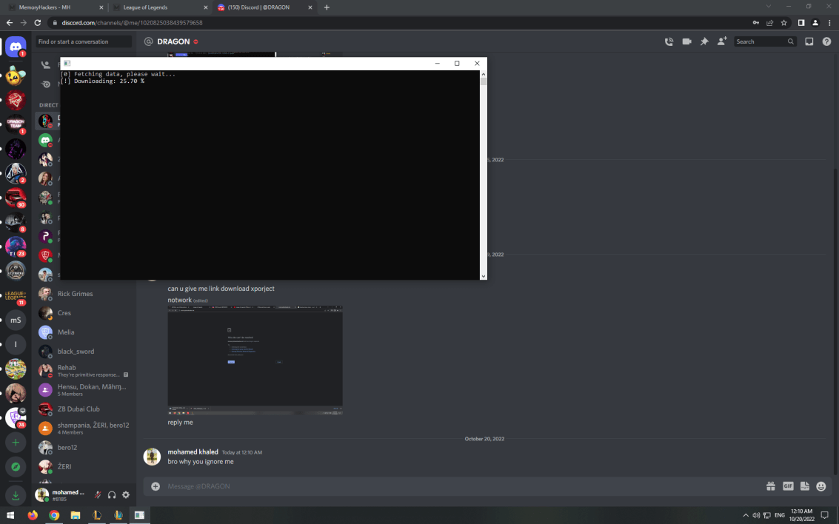Image resolution: width=839 pixels, height=524 pixels.
Task: Open pinned messages
Action: (x=704, y=41)
